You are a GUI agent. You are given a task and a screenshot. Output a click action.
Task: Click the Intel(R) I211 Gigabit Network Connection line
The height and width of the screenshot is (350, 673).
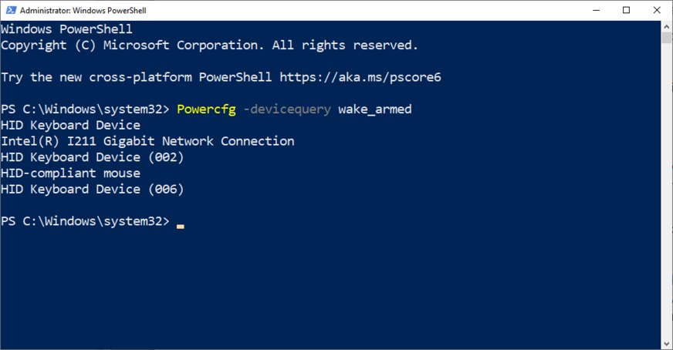pyautogui.click(x=147, y=141)
